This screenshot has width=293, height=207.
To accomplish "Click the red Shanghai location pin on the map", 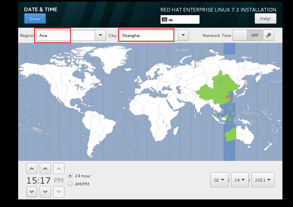I will [228, 97].
